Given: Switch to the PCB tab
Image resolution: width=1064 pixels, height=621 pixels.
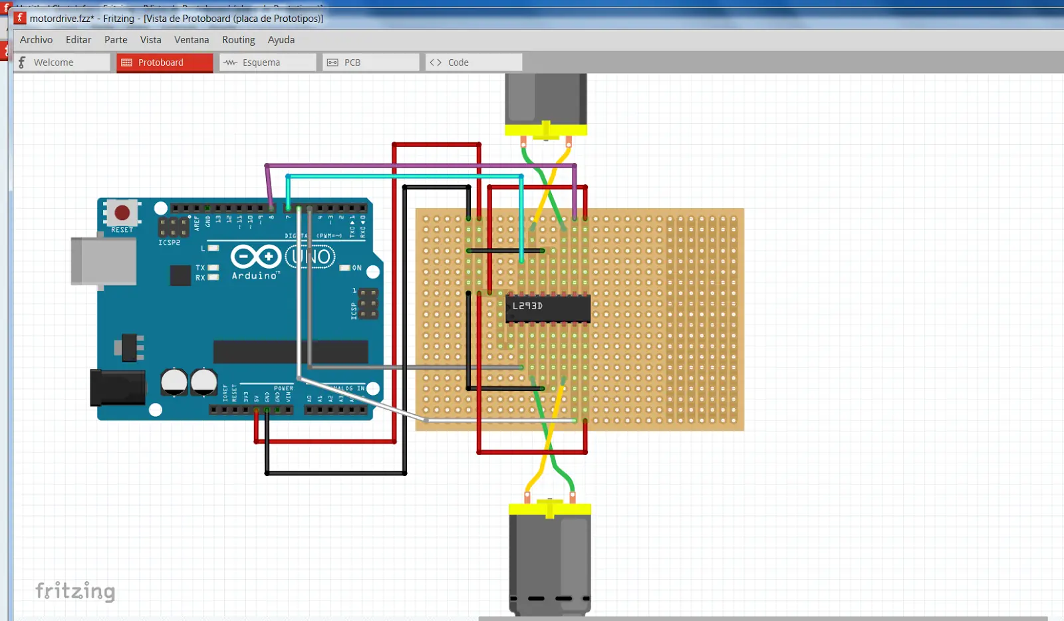Looking at the screenshot, I should coord(371,62).
